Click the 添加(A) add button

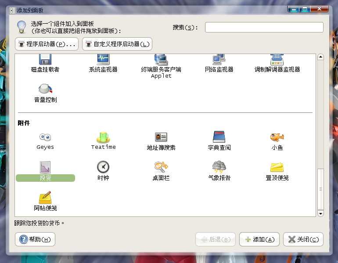pos(259,239)
